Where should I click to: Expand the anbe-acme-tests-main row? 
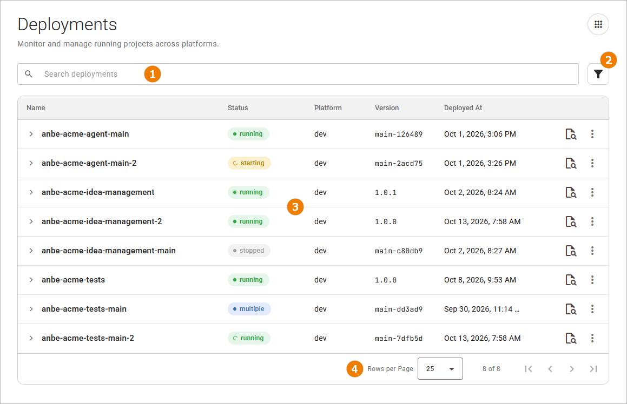(x=31, y=309)
